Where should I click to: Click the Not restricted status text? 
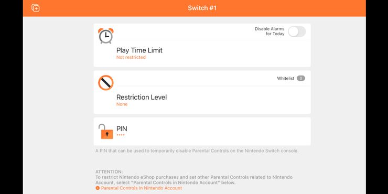point(131,57)
